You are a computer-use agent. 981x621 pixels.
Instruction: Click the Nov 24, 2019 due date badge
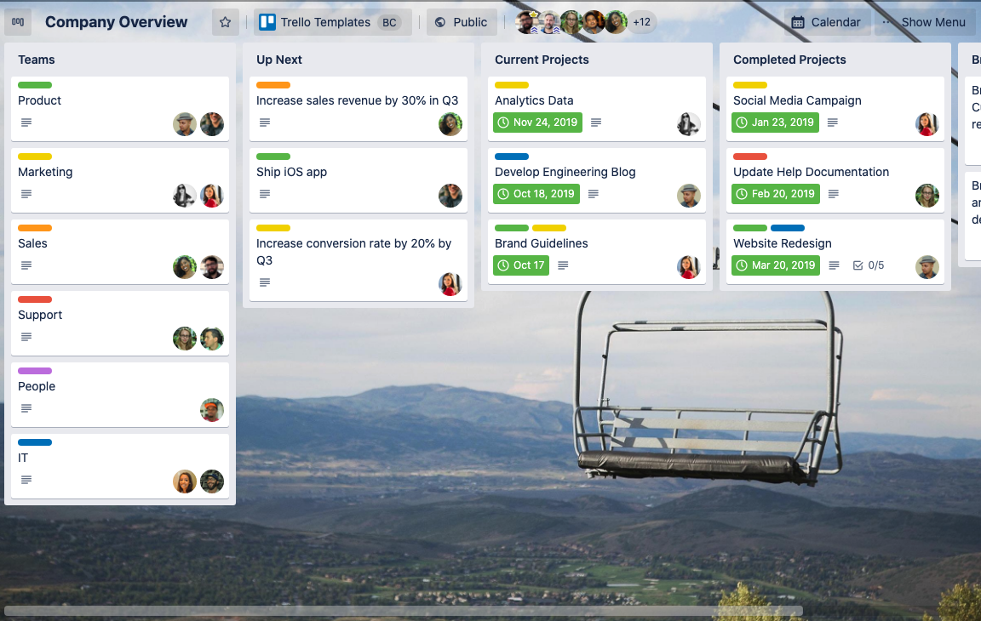pyautogui.click(x=537, y=122)
